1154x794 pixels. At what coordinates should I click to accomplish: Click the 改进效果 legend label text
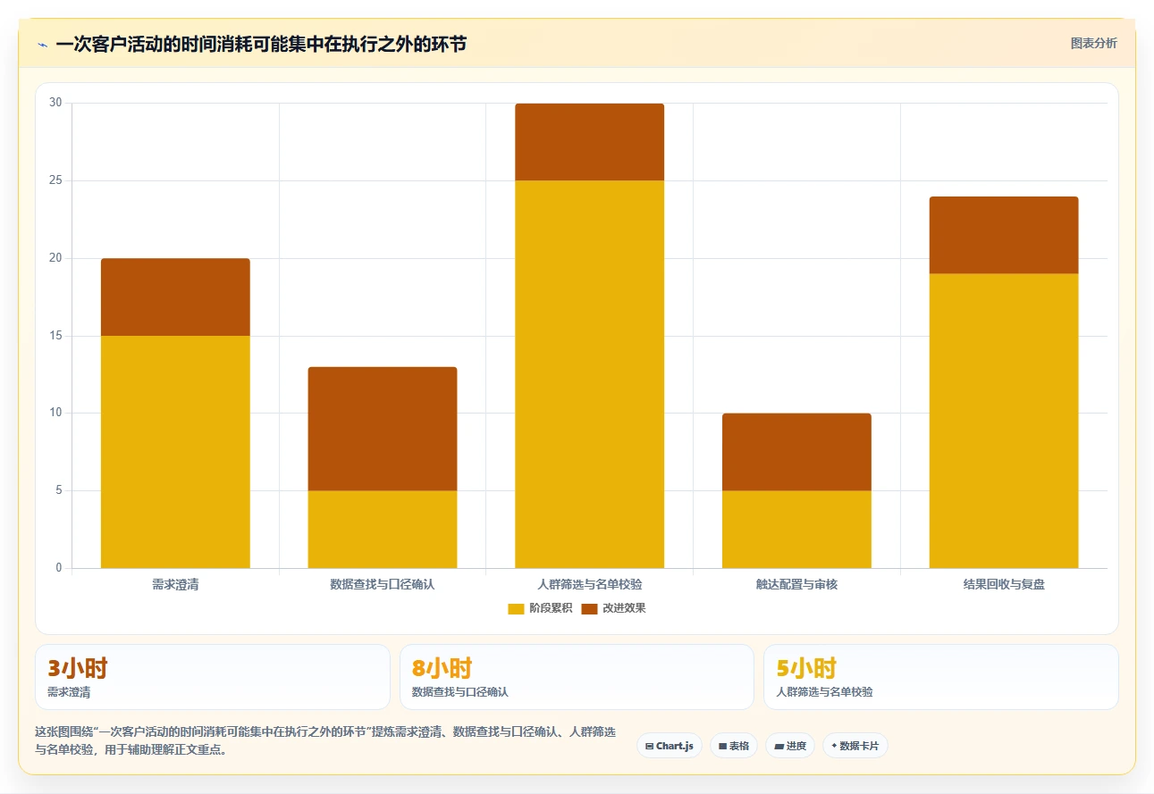(624, 608)
